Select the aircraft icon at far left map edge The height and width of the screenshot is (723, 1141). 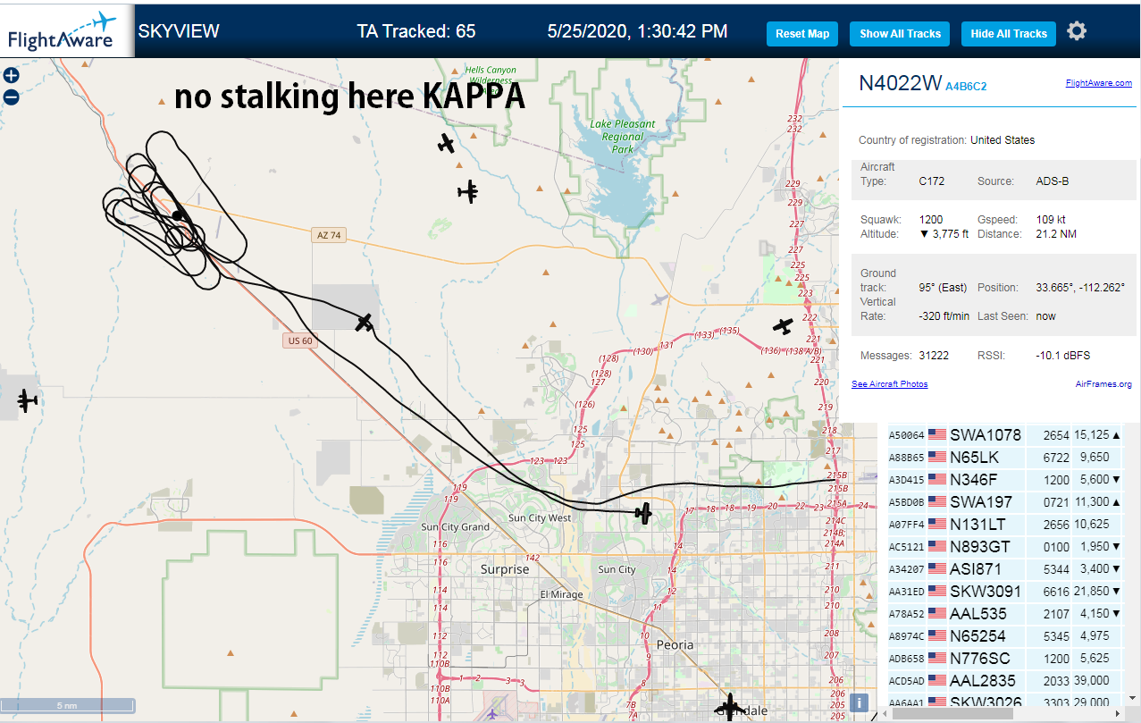click(27, 400)
